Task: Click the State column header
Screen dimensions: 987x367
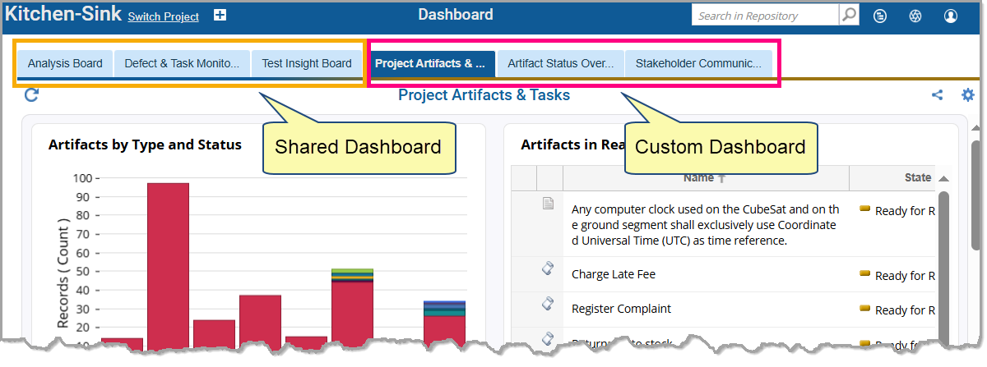Action: tap(917, 177)
